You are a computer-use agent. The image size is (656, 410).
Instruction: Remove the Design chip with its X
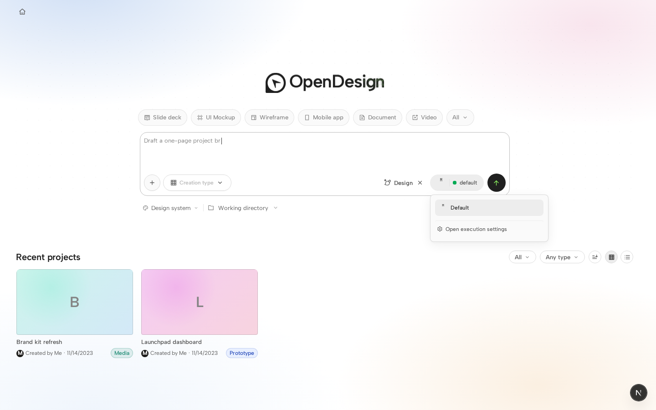[x=420, y=183]
